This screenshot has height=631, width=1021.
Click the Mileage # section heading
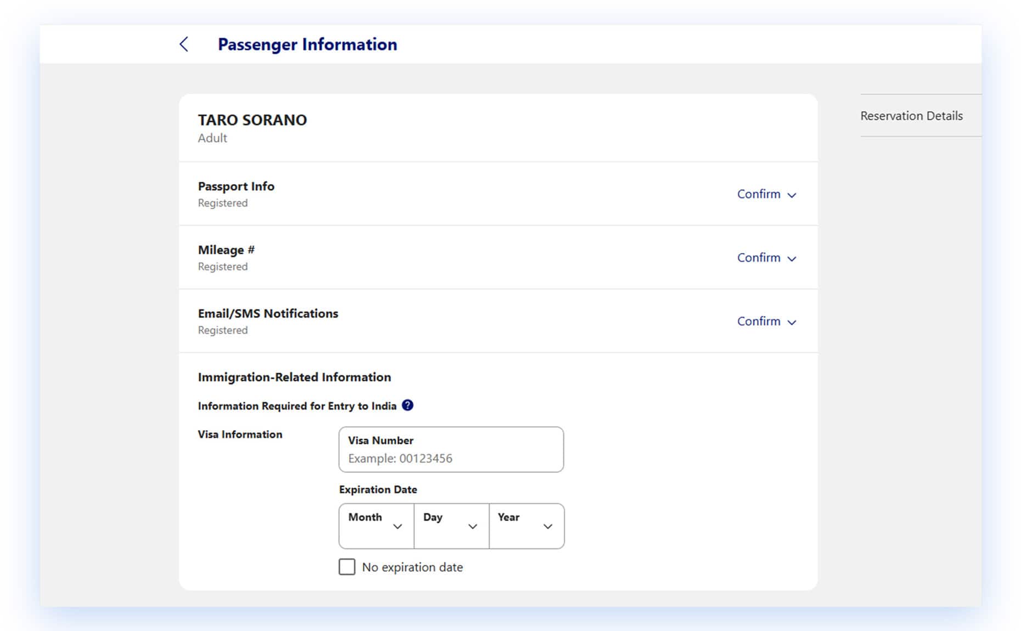[226, 250]
